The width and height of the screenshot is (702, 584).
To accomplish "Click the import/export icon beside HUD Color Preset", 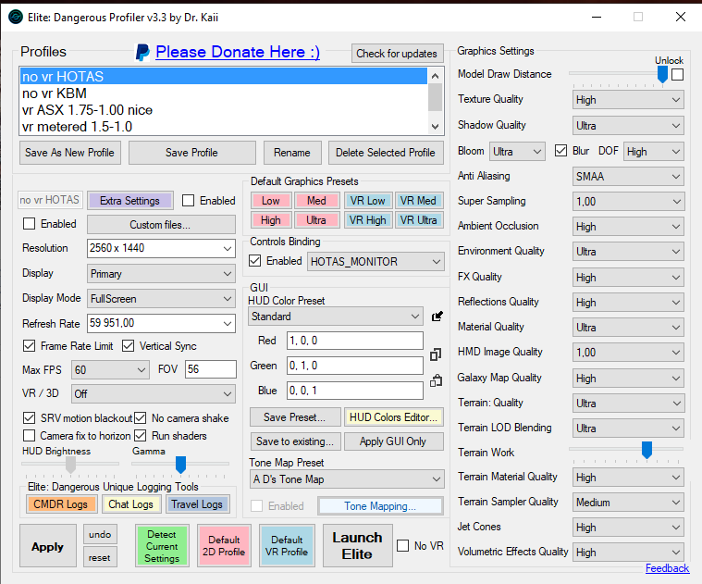I will click(437, 317).
